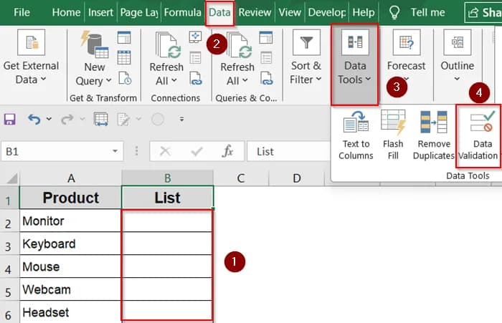502x323 pixels.
Task: Switch to the Home tab
Action: click(x=66, y=12)
